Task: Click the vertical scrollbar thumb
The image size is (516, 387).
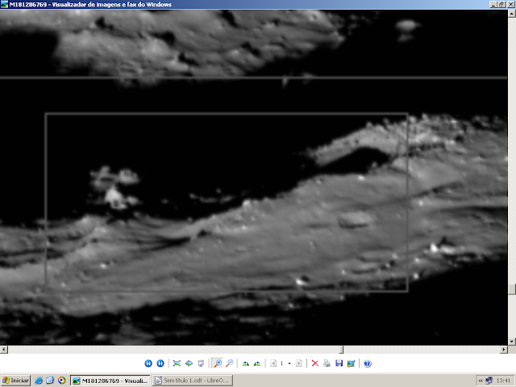Action: click(x=512, y=289)
